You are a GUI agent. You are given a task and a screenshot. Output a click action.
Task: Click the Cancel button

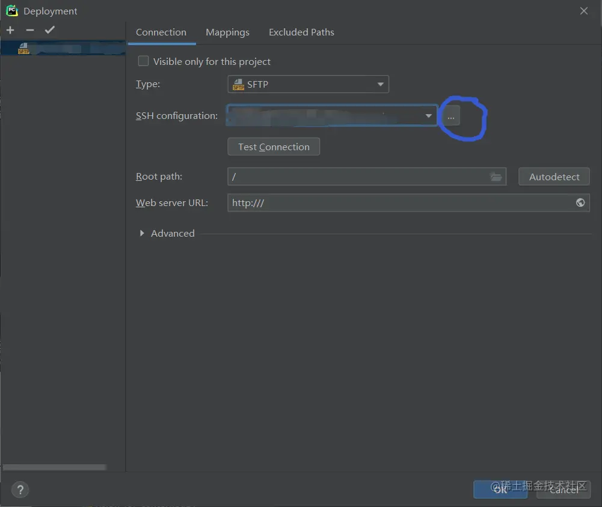[564, 490]
